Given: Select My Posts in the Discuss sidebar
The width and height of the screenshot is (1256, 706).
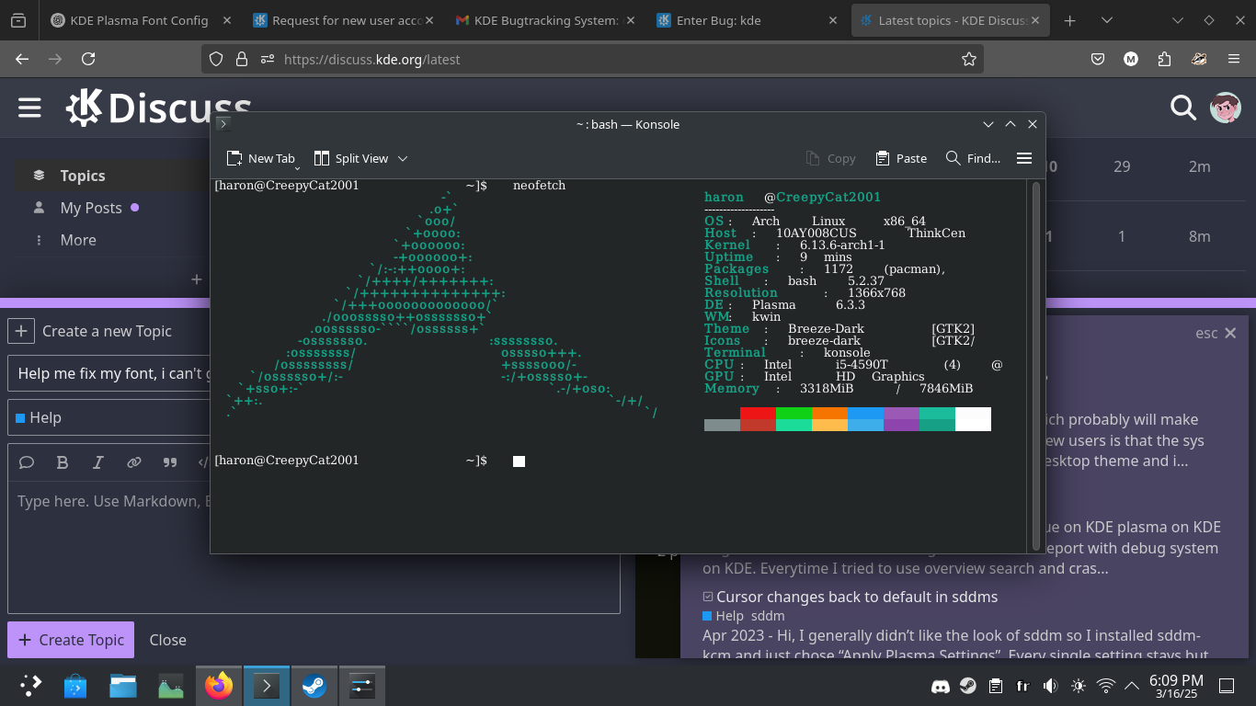Looking at the screenshot, I should pos(91,208).
